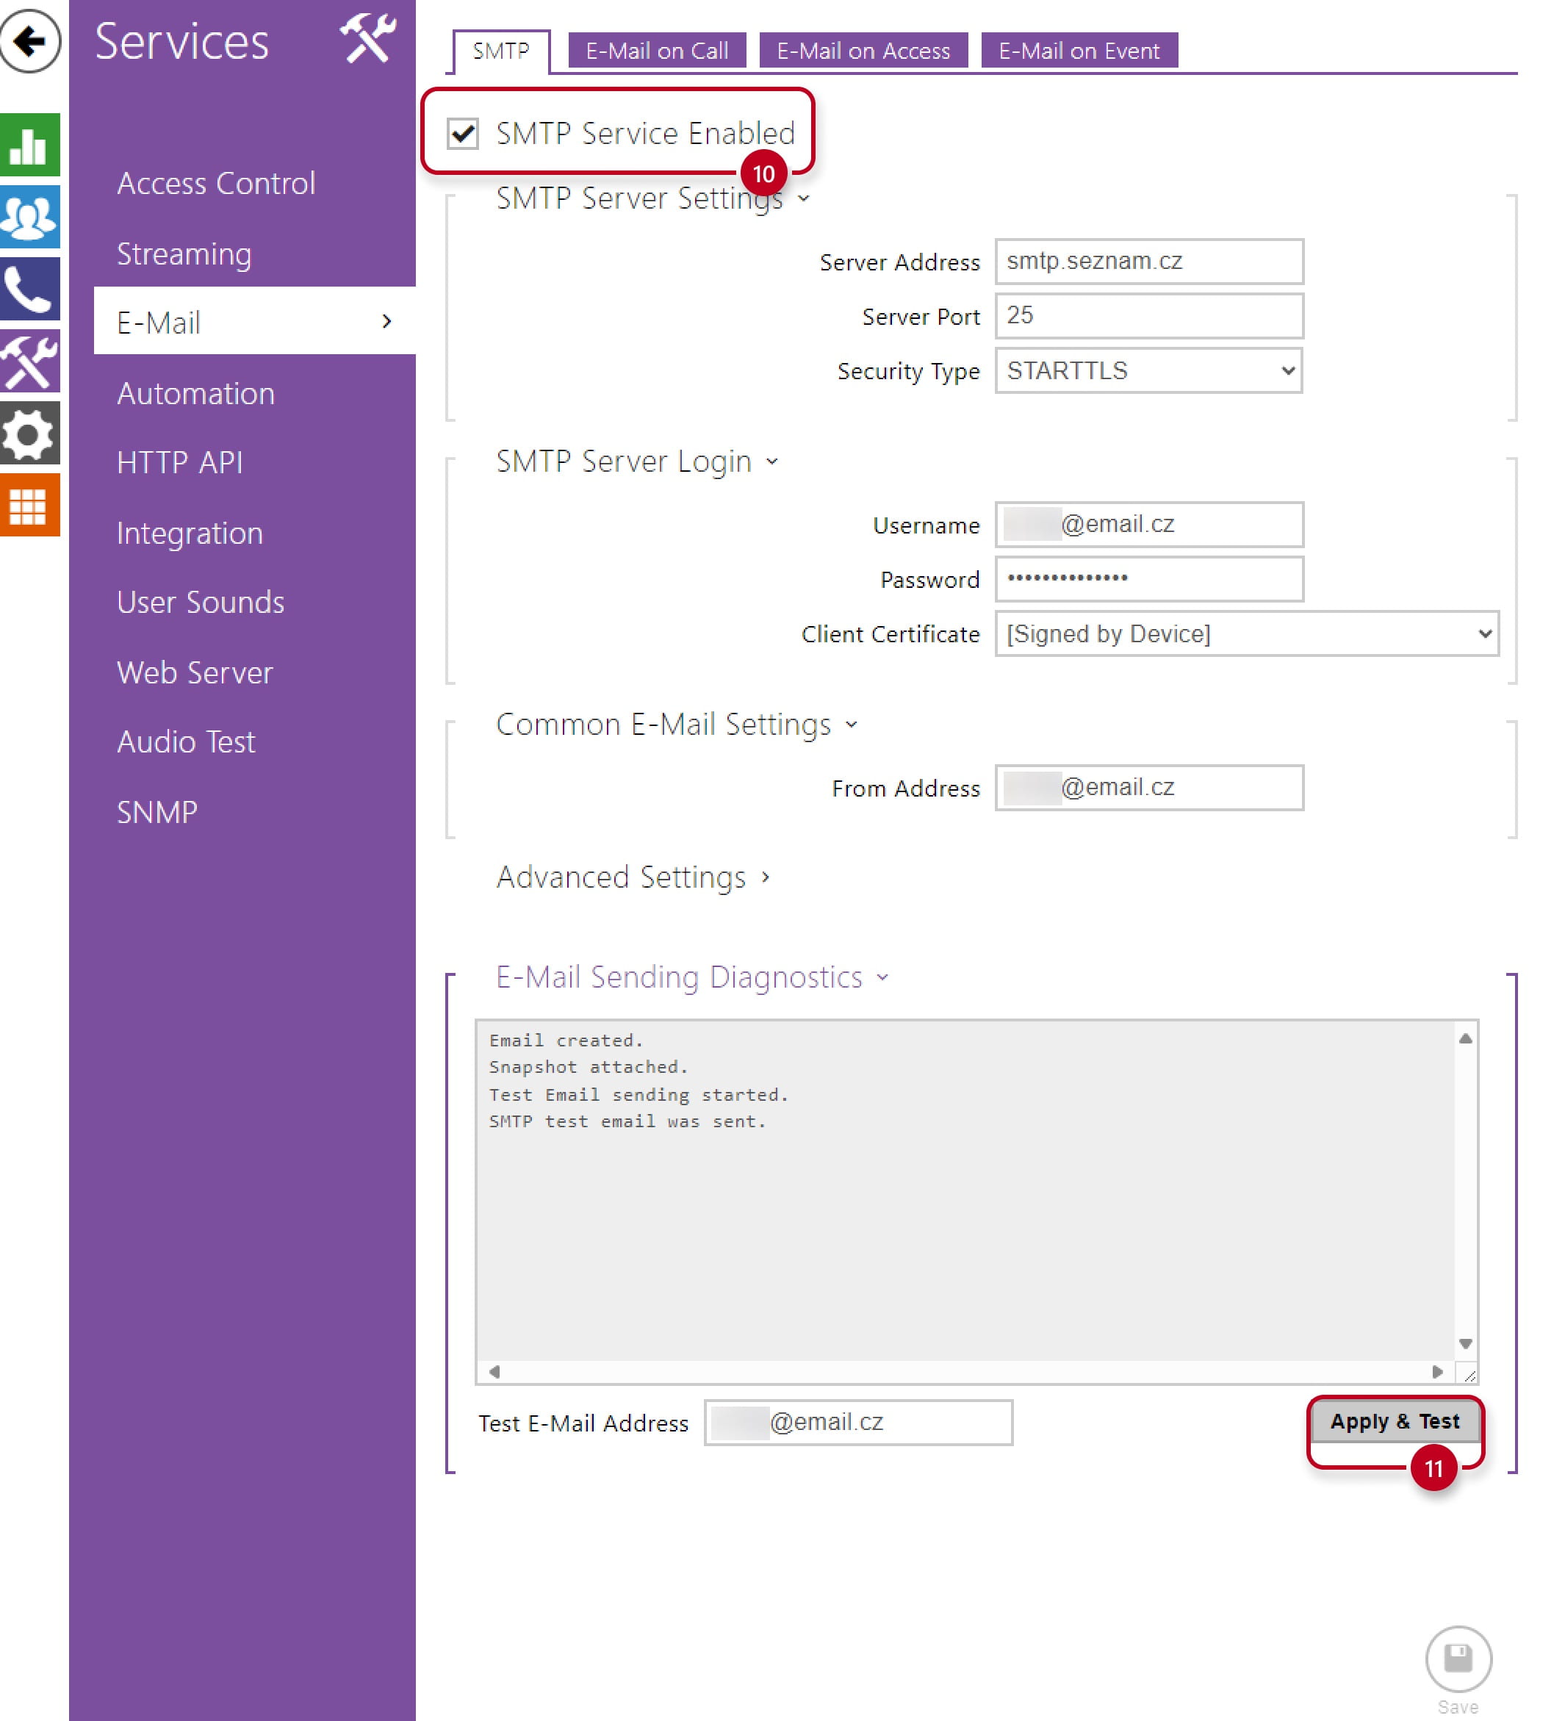Image resolution: width=1565 pixels, height=1721 pixels.
Task: Click 'Snapshot attached.' log line
Action: point(588,1067)
